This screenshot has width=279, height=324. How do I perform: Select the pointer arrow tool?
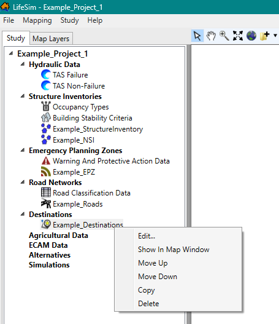[197, 36]
